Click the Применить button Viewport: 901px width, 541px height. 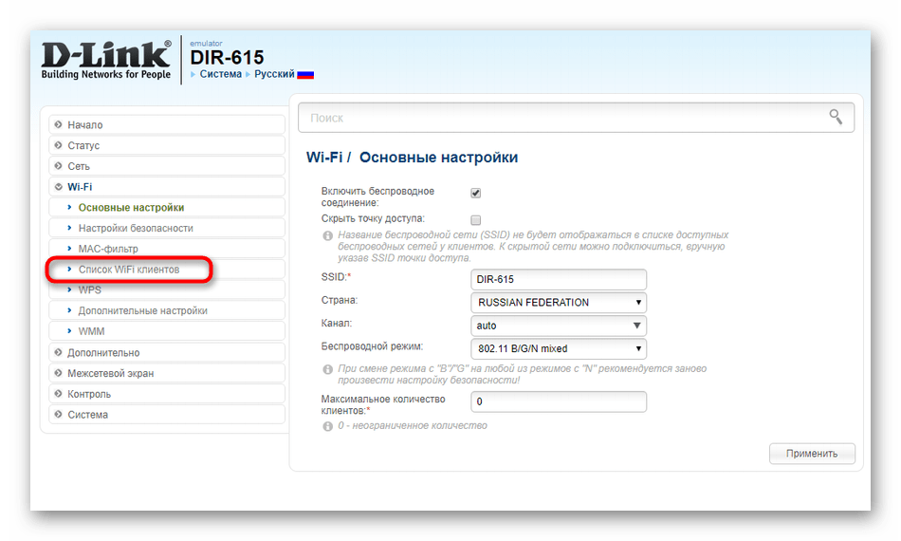click(x=812, y=453)
